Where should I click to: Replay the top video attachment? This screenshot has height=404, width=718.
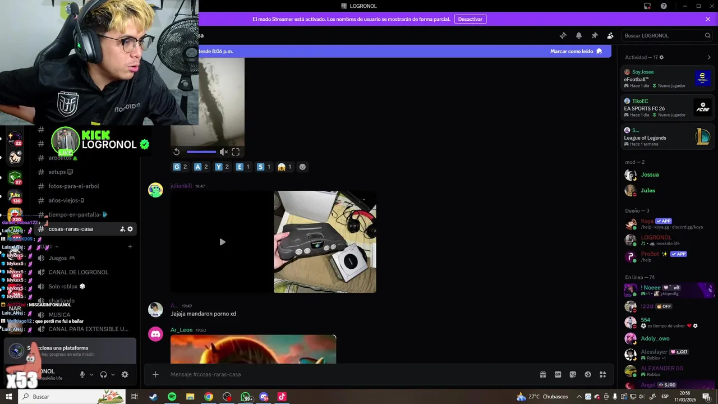tap(177, 152)
